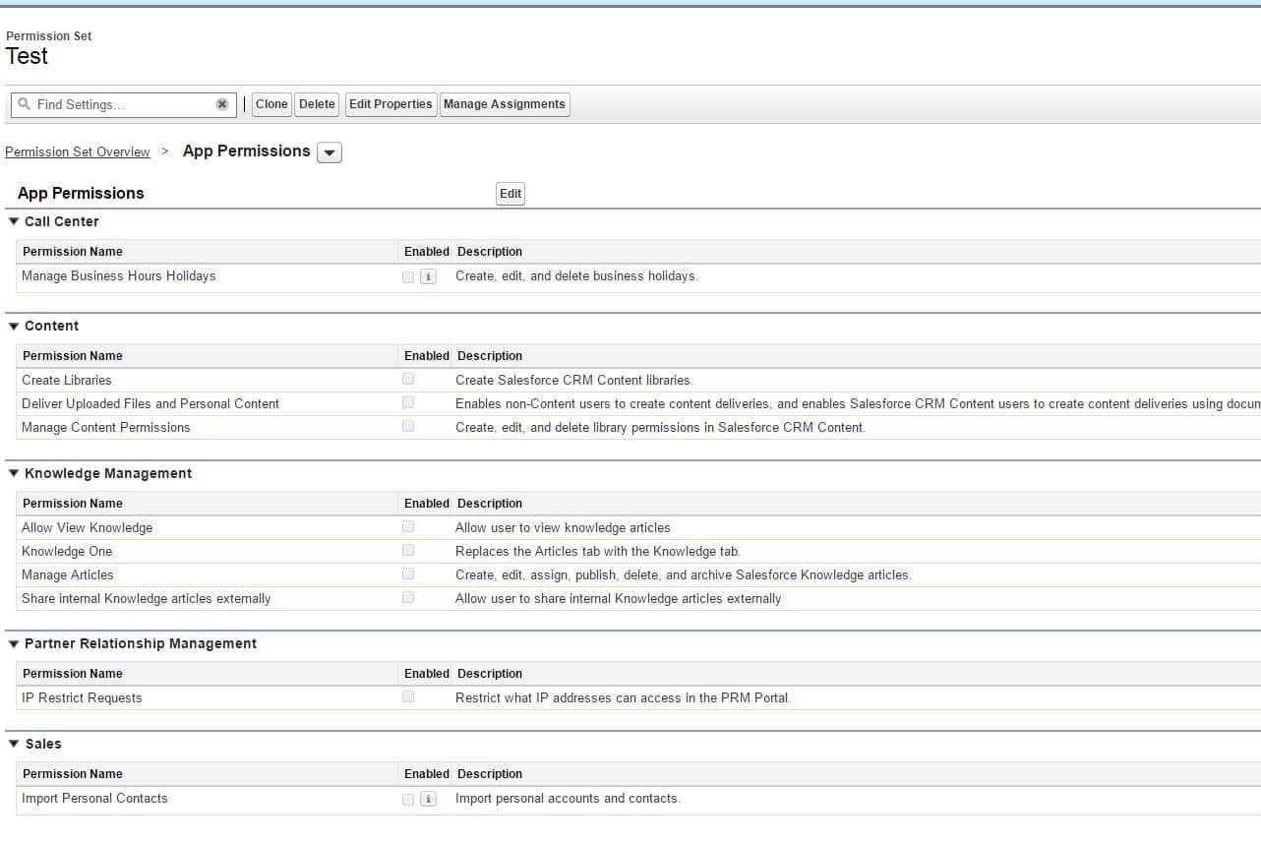Click the Edit Properties button
The width and height of the screenshot is (1261, 844).
tap(390, 104)
